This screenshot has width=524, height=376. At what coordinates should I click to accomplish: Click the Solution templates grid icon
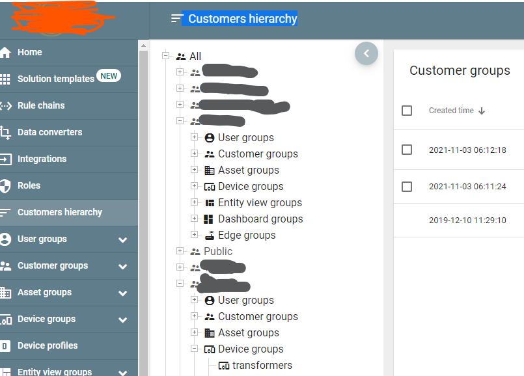8,79
